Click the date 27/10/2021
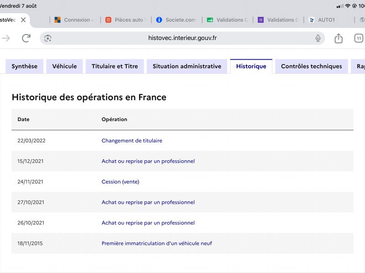The height and width of the screenshot is (273, 365). point(31,202)
